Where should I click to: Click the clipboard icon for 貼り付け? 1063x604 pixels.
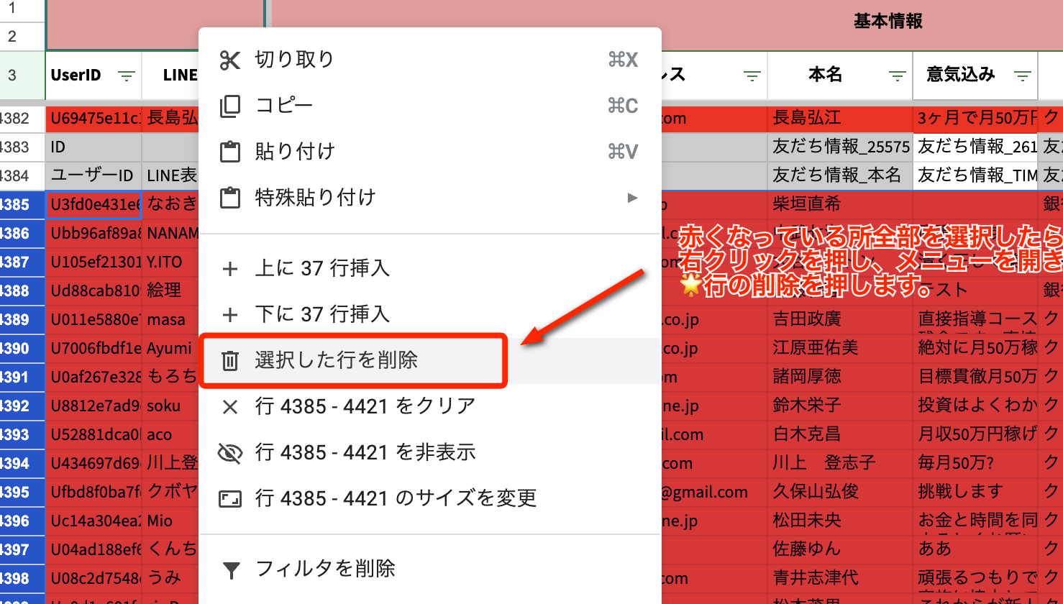(231, 151)
